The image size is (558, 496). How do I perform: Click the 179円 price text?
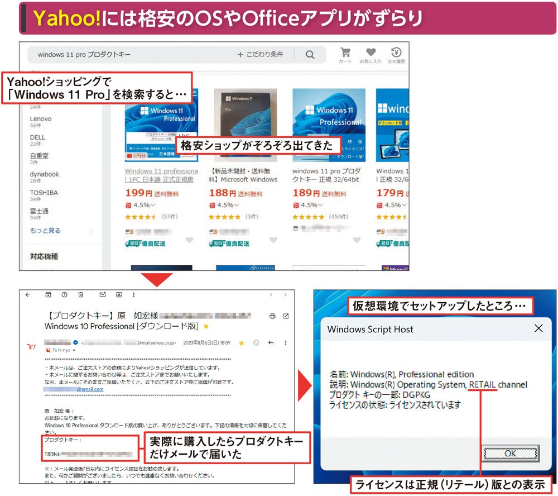[390, 193]
